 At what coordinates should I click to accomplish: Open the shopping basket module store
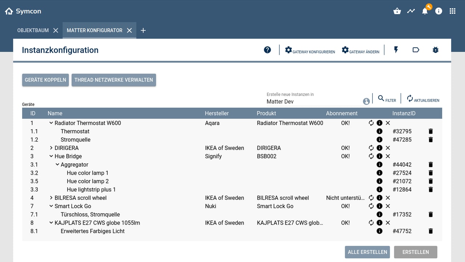pos(397,11)
